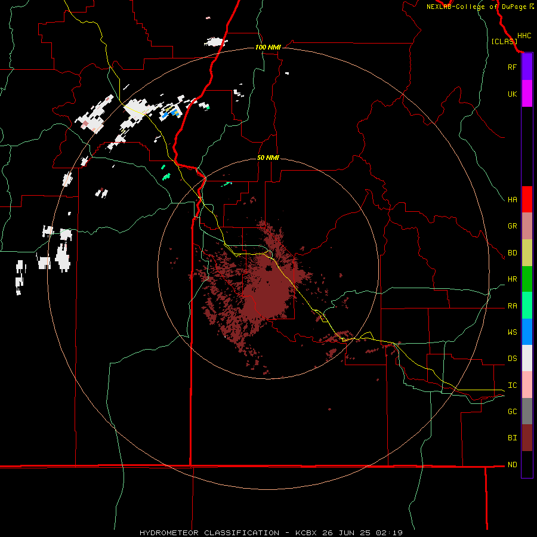The image size is (537, 537).
Task: Click the purple RF legend swatch
Action: (527, 67)
